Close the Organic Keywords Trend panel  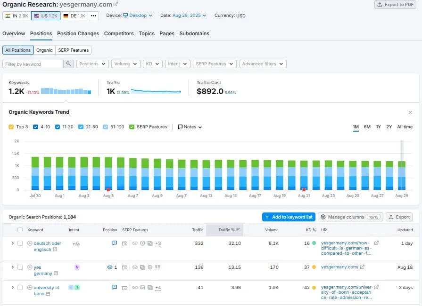(x=410, y=112)
